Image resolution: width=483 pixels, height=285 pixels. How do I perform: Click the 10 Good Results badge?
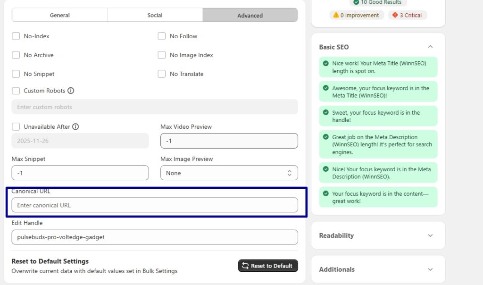tap(378, 2)
